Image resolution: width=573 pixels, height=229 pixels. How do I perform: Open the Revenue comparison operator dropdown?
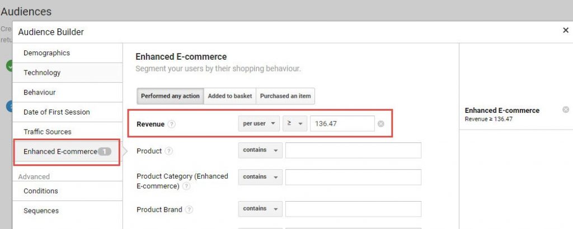point(295,123)
